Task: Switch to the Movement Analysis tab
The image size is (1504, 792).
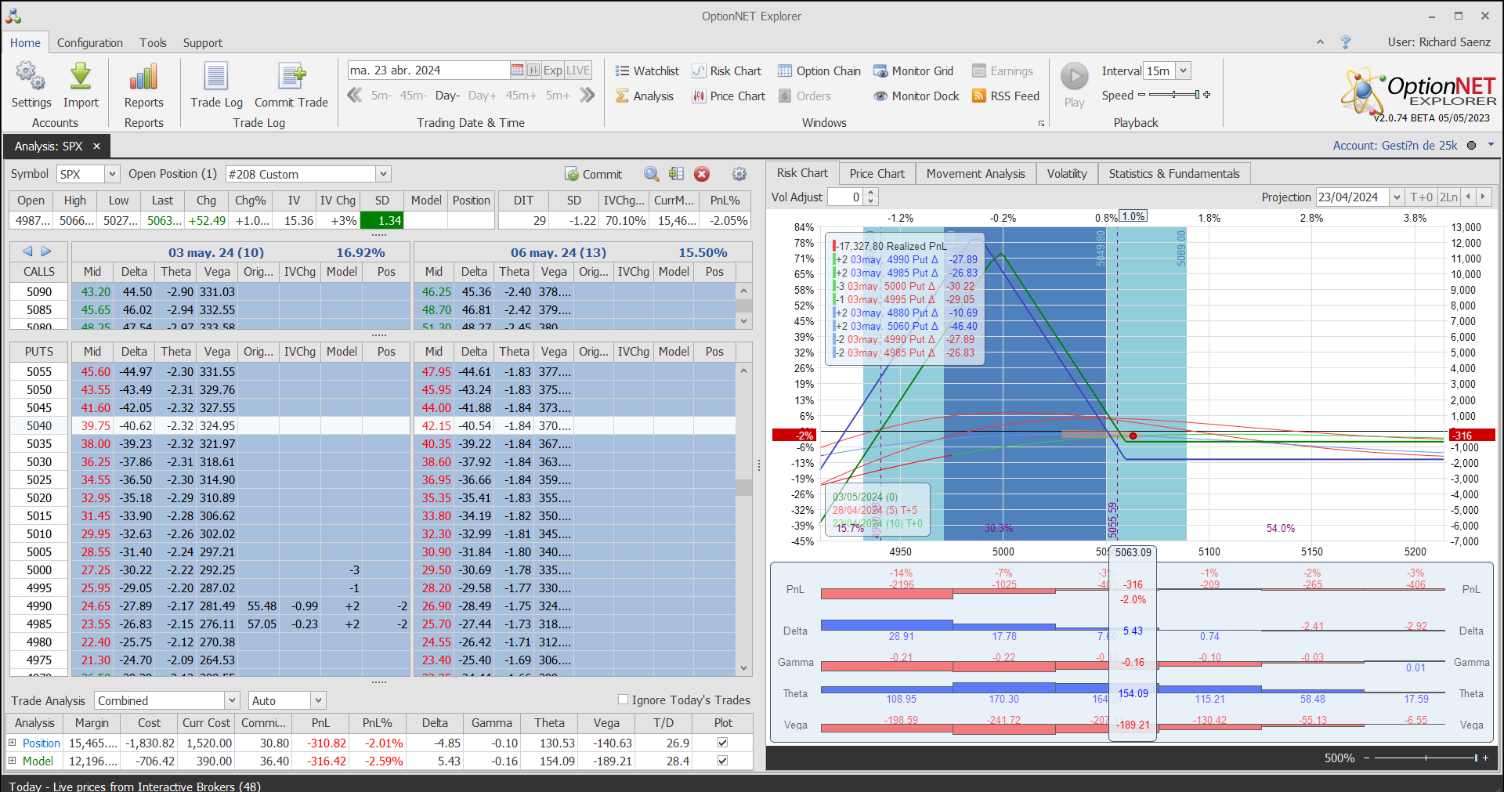Action: [975, 174]
